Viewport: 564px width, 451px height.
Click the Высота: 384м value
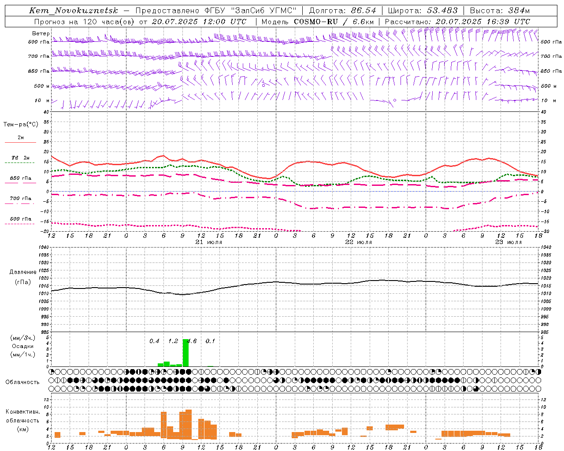tap(500, 11)
